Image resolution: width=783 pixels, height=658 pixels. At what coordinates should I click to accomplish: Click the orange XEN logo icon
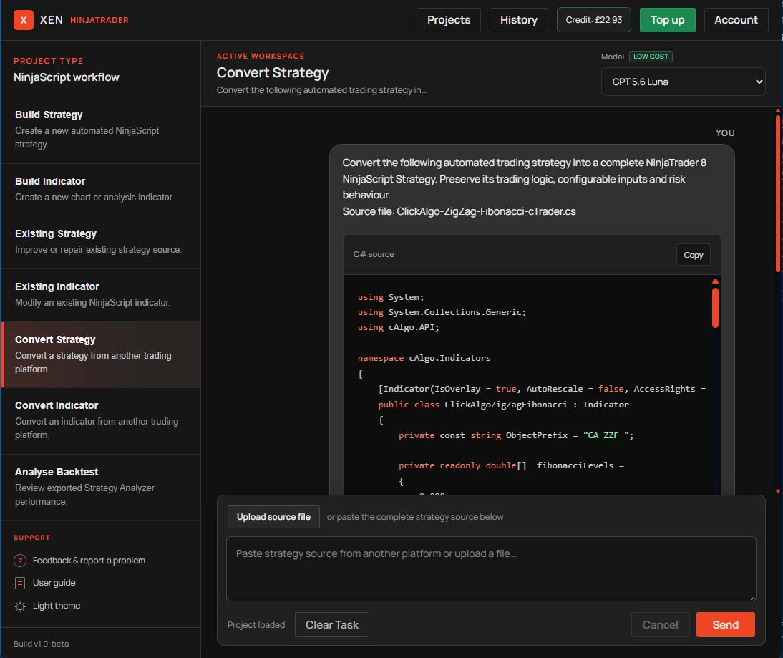coord(24,20)
